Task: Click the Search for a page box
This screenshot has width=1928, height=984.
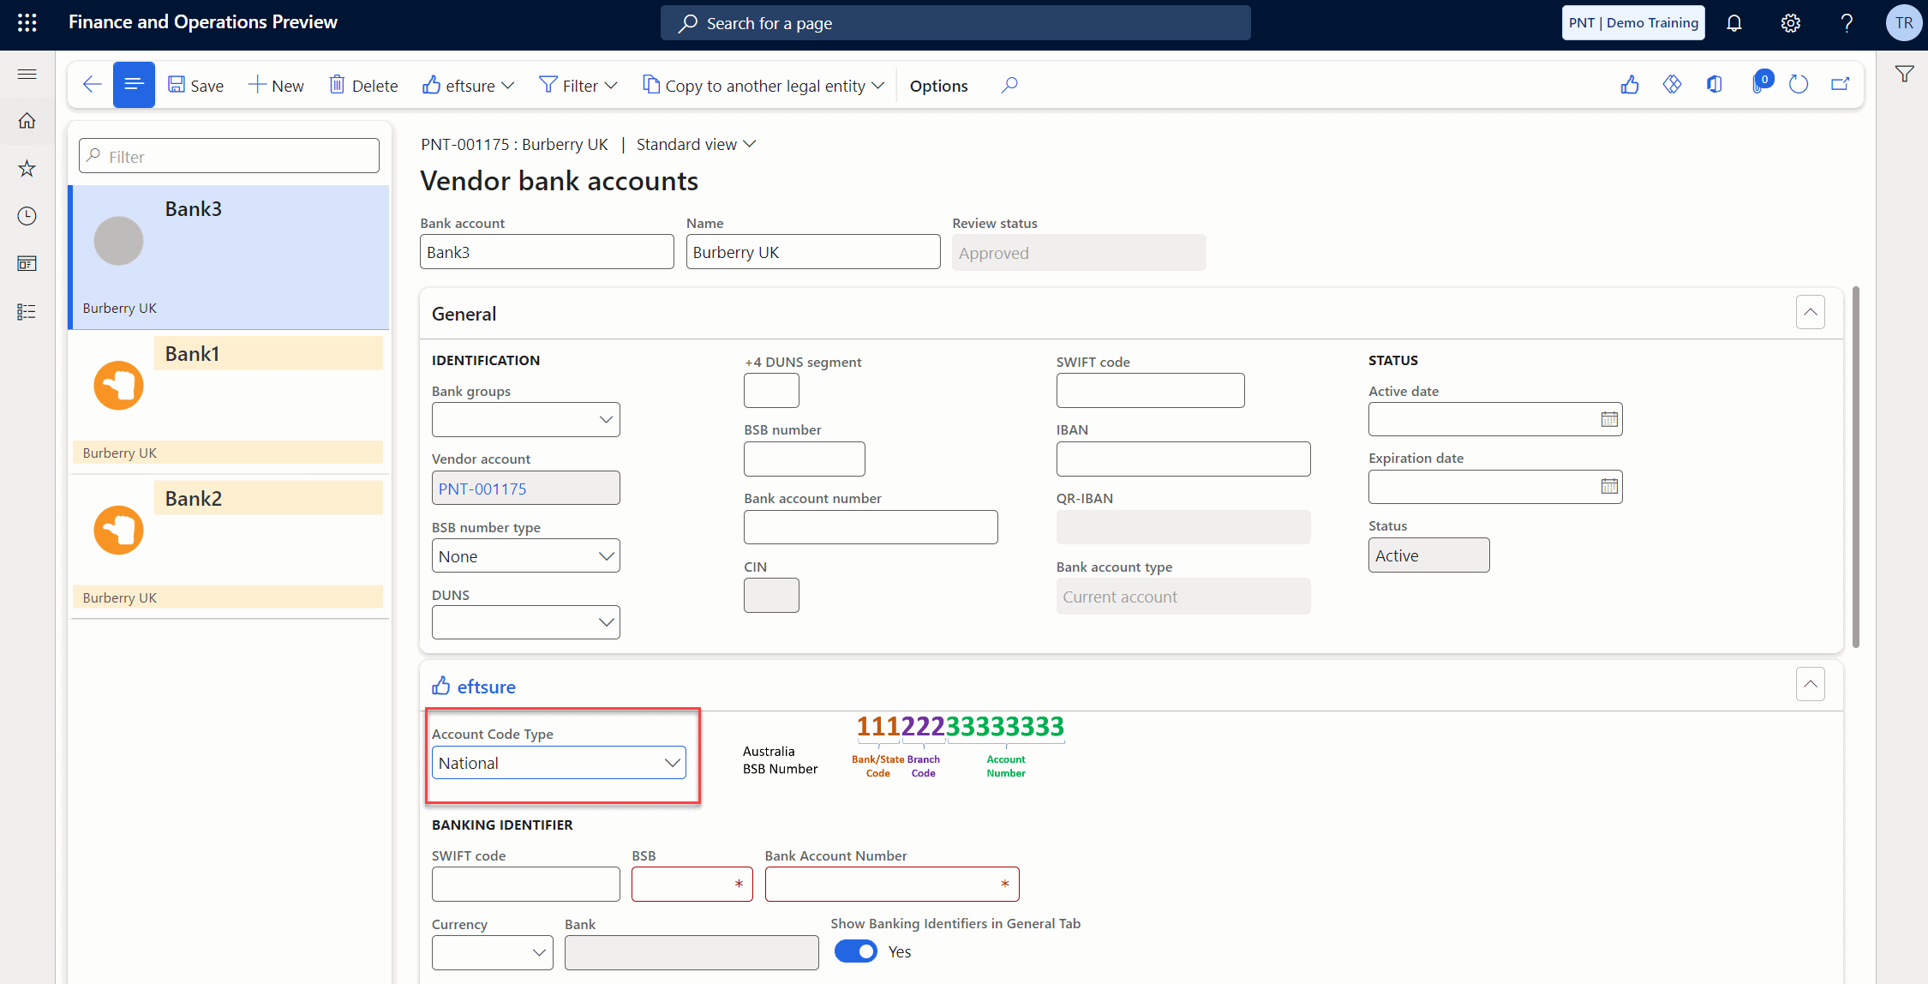Action: click(955, 23)
